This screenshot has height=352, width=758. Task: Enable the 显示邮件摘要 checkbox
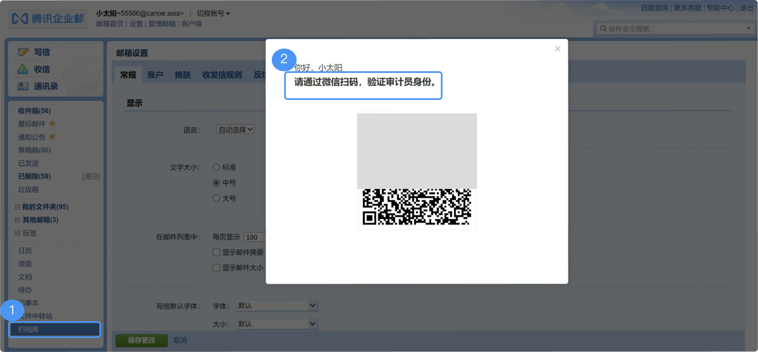tap(216, 252)
